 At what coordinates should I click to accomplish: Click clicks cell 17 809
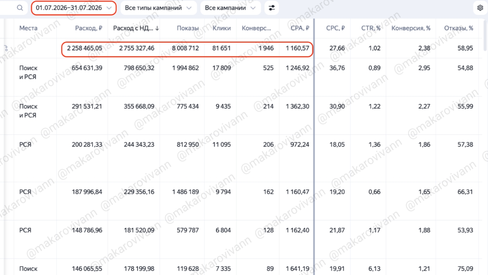tap(222, 68)
